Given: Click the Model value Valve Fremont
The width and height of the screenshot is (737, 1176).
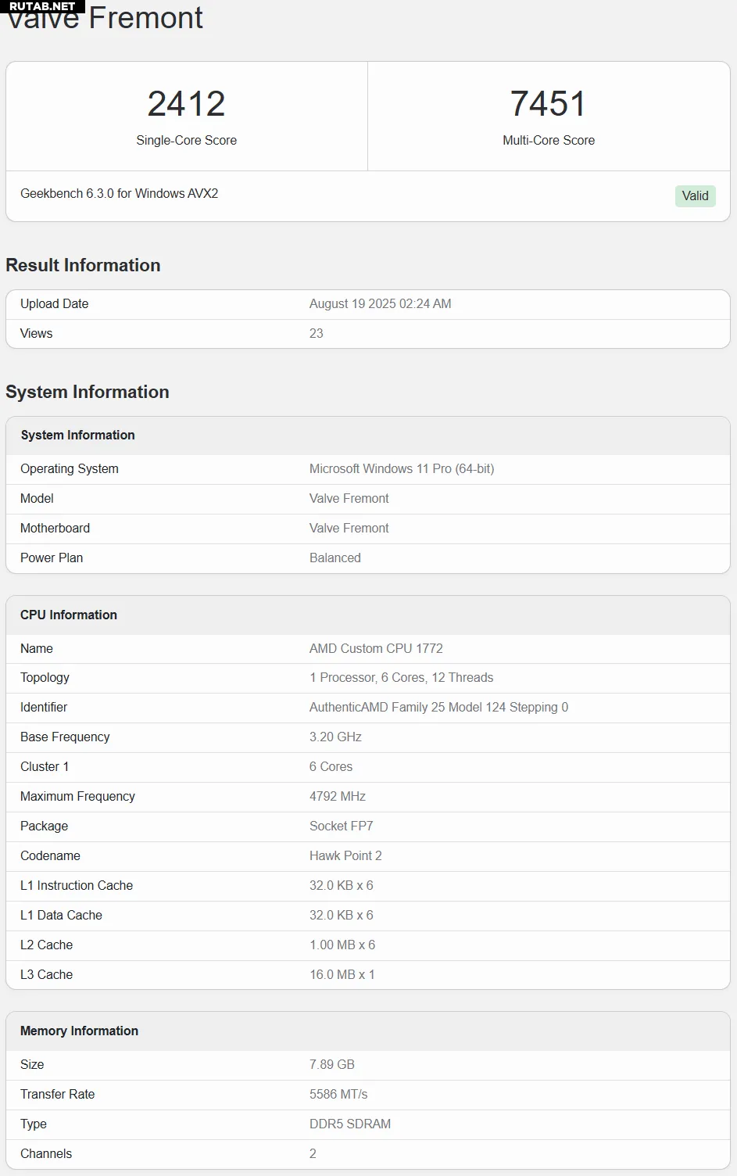Looking at the screenshot, I should [349, 498].
